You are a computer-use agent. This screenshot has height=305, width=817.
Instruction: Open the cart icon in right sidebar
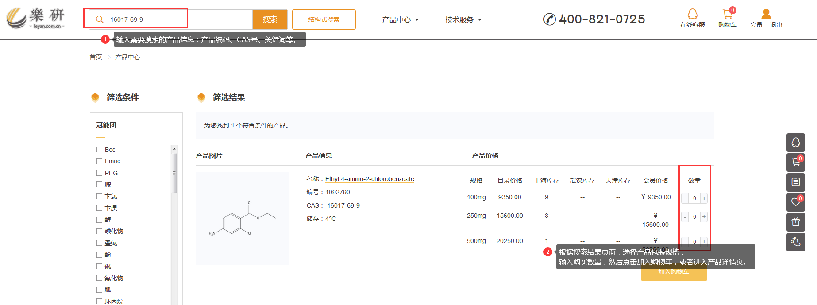pyautogui.click(x=795, y=162)
